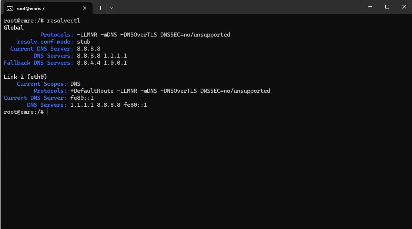Click at the empty prompt cursor
412x229 pixels.
[47, 112]
